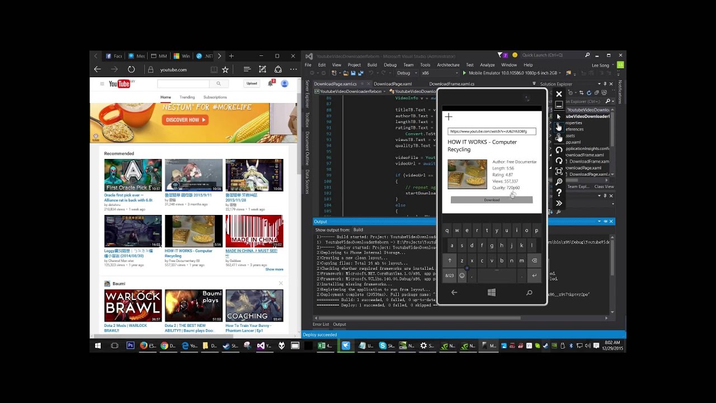
Task: Open Debug configuration dropdown
Action: coord(406,73)
